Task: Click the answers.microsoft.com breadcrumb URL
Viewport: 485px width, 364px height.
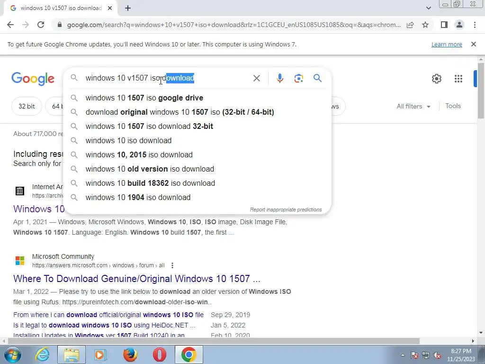Action: pyautogui.click(x=99, y=265)
